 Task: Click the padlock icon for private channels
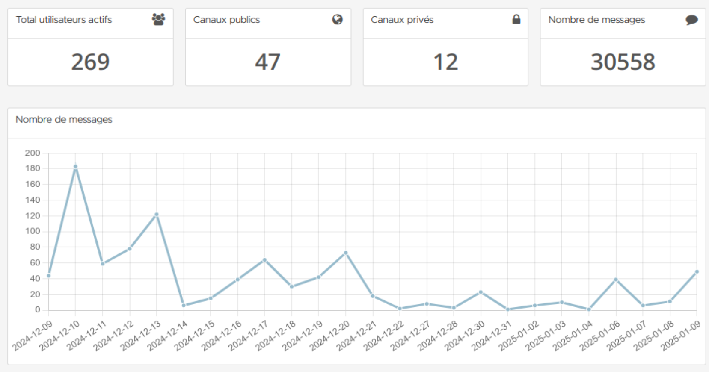coord(516,19)
